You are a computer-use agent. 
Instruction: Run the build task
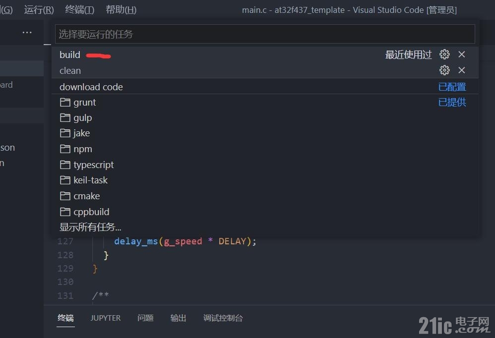pyautogui.click(x=265, y=55)
